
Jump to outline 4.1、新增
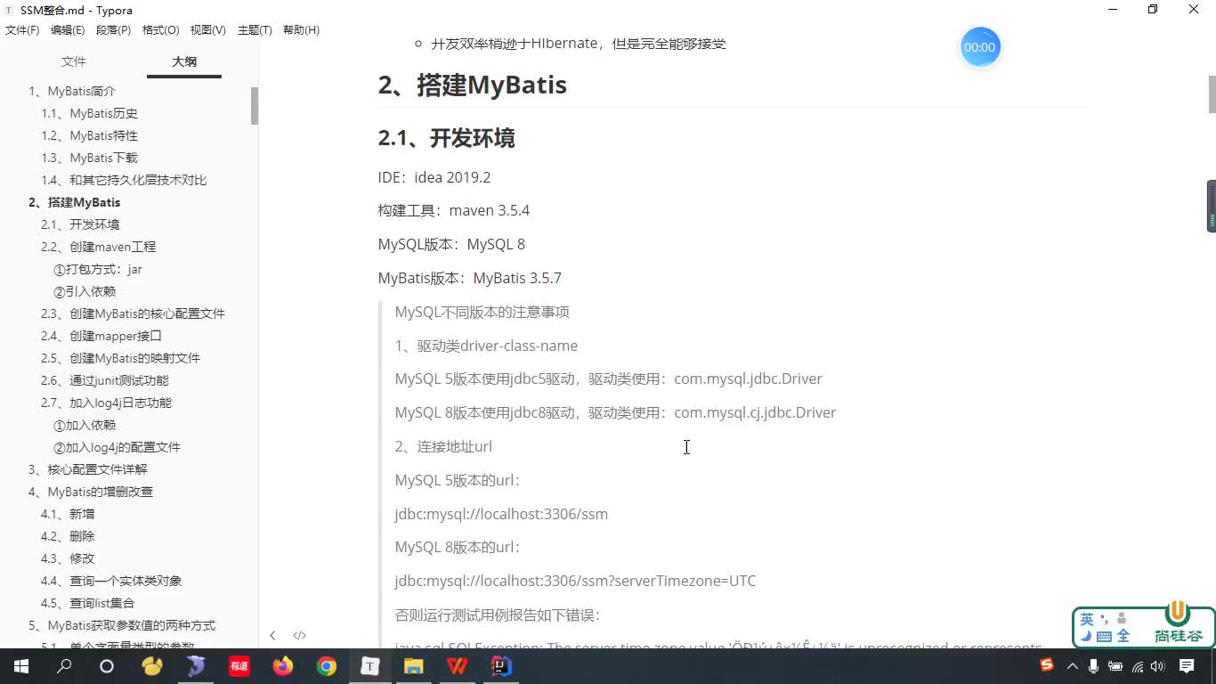tap(68, 514)
